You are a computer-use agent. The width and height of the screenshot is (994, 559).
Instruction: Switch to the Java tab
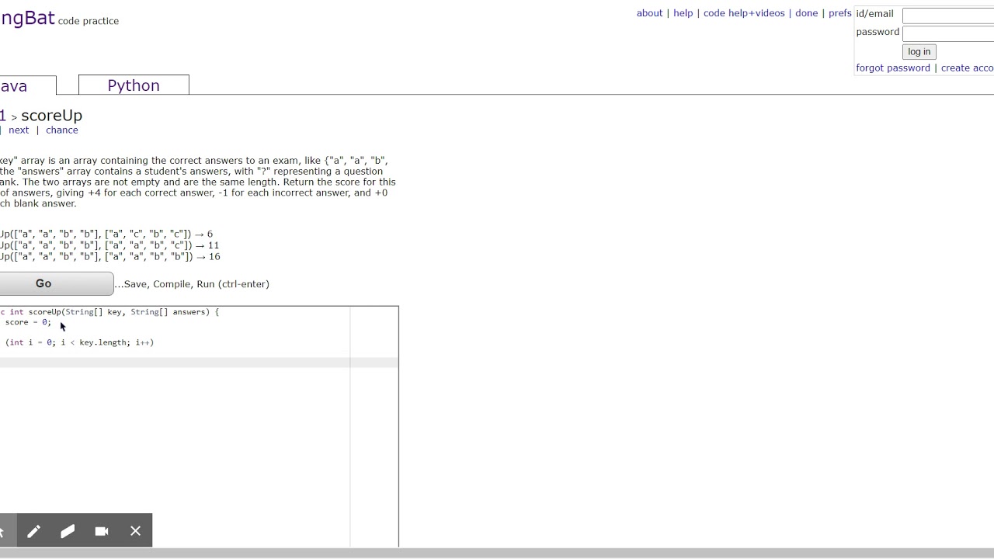[27, 85]
